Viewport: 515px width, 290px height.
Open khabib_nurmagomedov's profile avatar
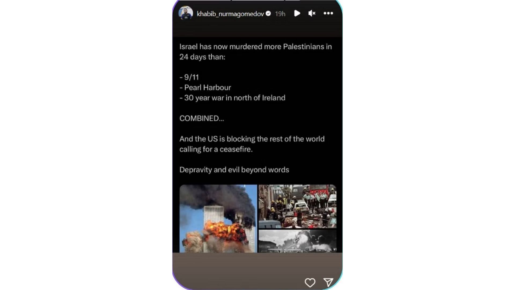click(x=186, y=13)
